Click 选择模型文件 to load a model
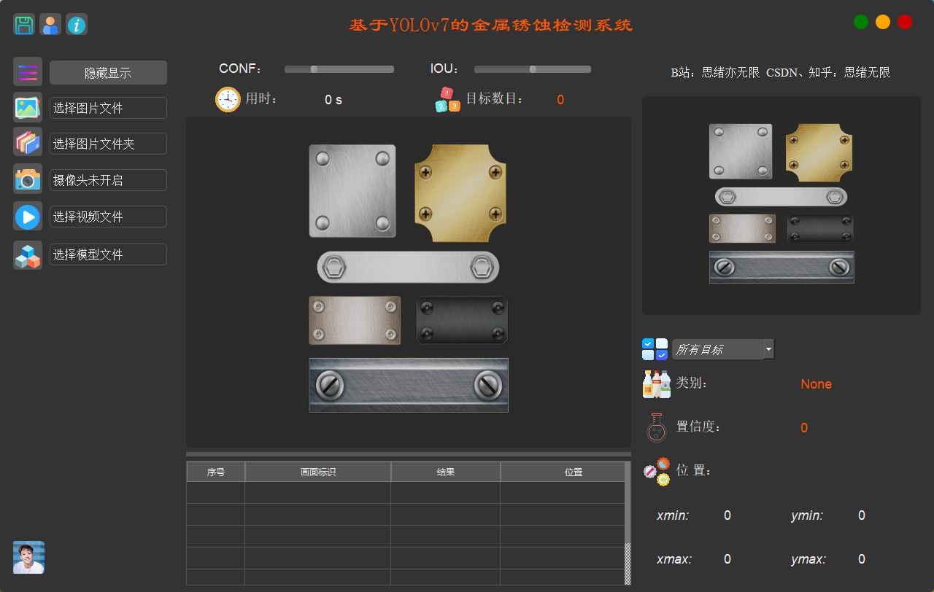This screenshot has width=934, height=592. click(108, 254)
